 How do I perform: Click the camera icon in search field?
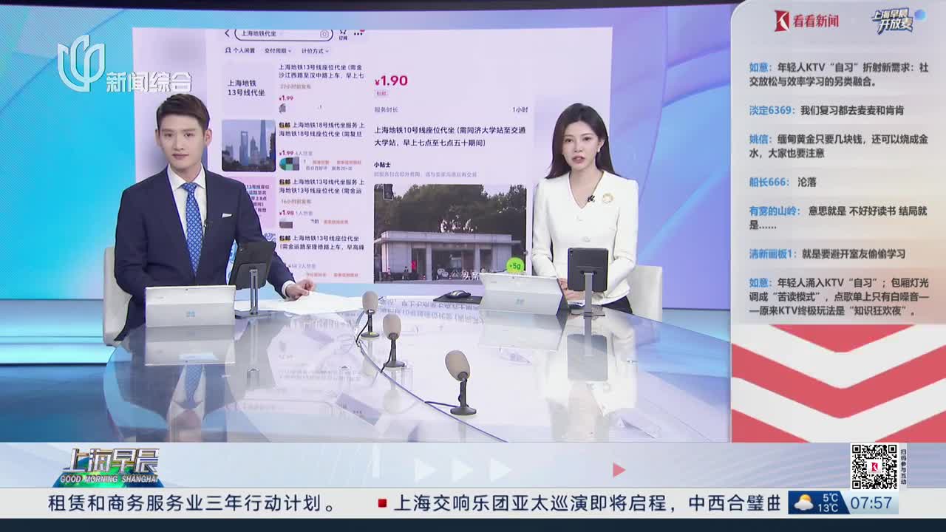[x=324, y=34]
